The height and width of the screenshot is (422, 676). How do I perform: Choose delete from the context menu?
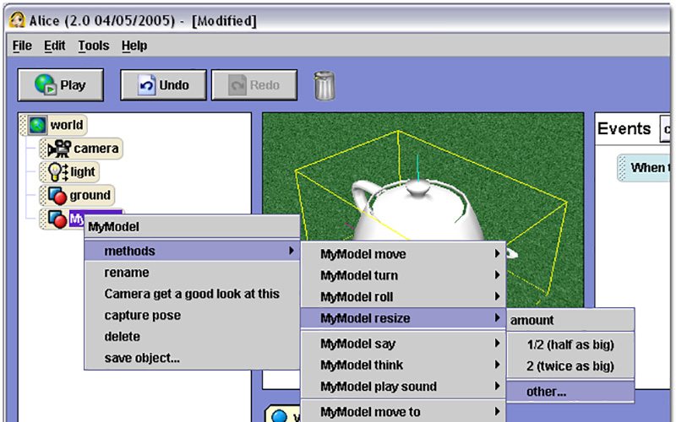[x=192, y=336]
